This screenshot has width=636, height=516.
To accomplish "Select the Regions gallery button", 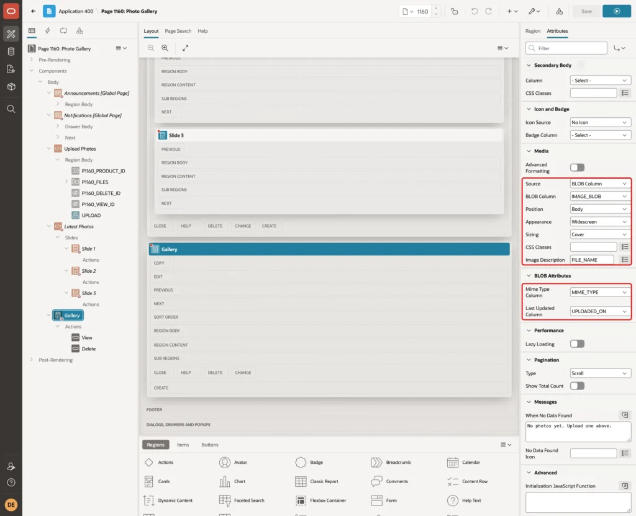I will [155, 445].
